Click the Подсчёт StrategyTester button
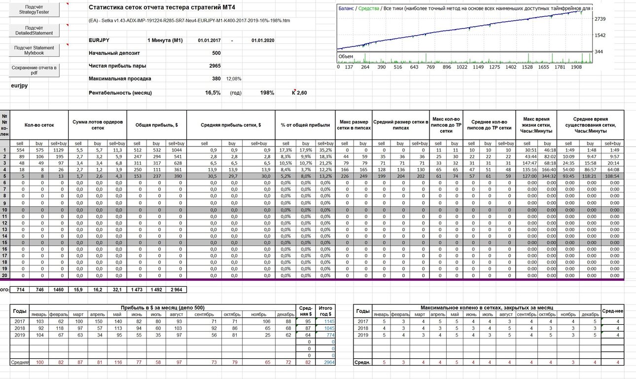636x379 pixels. 34,9
